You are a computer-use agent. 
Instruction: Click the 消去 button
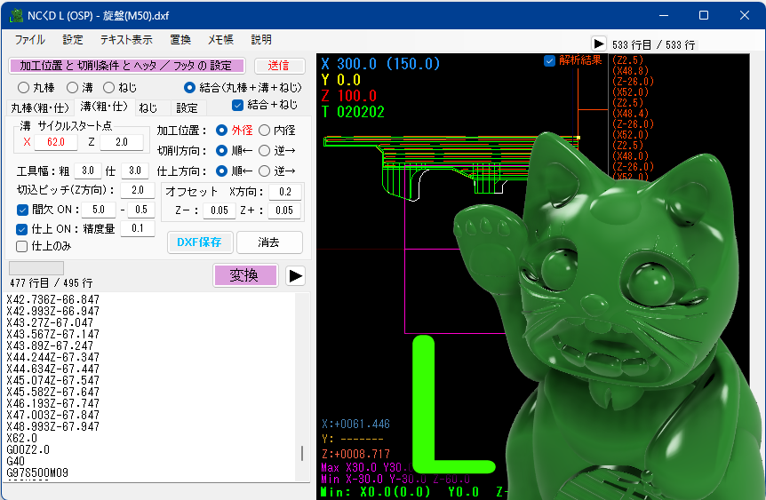(x=268, y=242)
